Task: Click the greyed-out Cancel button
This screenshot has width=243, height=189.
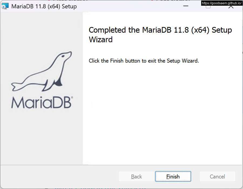Action: click(x=217, y=176)
